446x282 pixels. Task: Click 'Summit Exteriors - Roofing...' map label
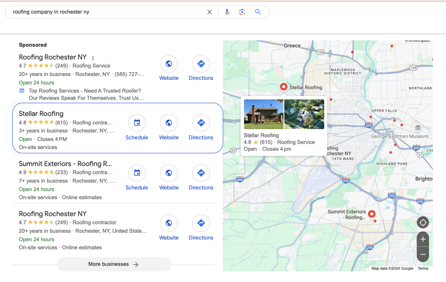click(347, 214)
